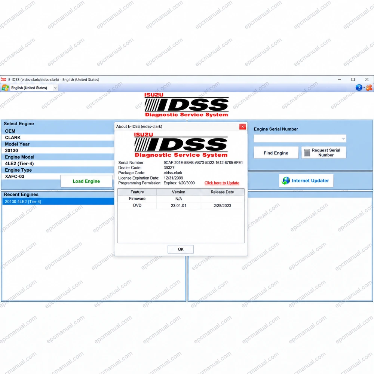Screen dimensions: 374x374
Task: Click the Find Engine button
Action: pos(276,153)
